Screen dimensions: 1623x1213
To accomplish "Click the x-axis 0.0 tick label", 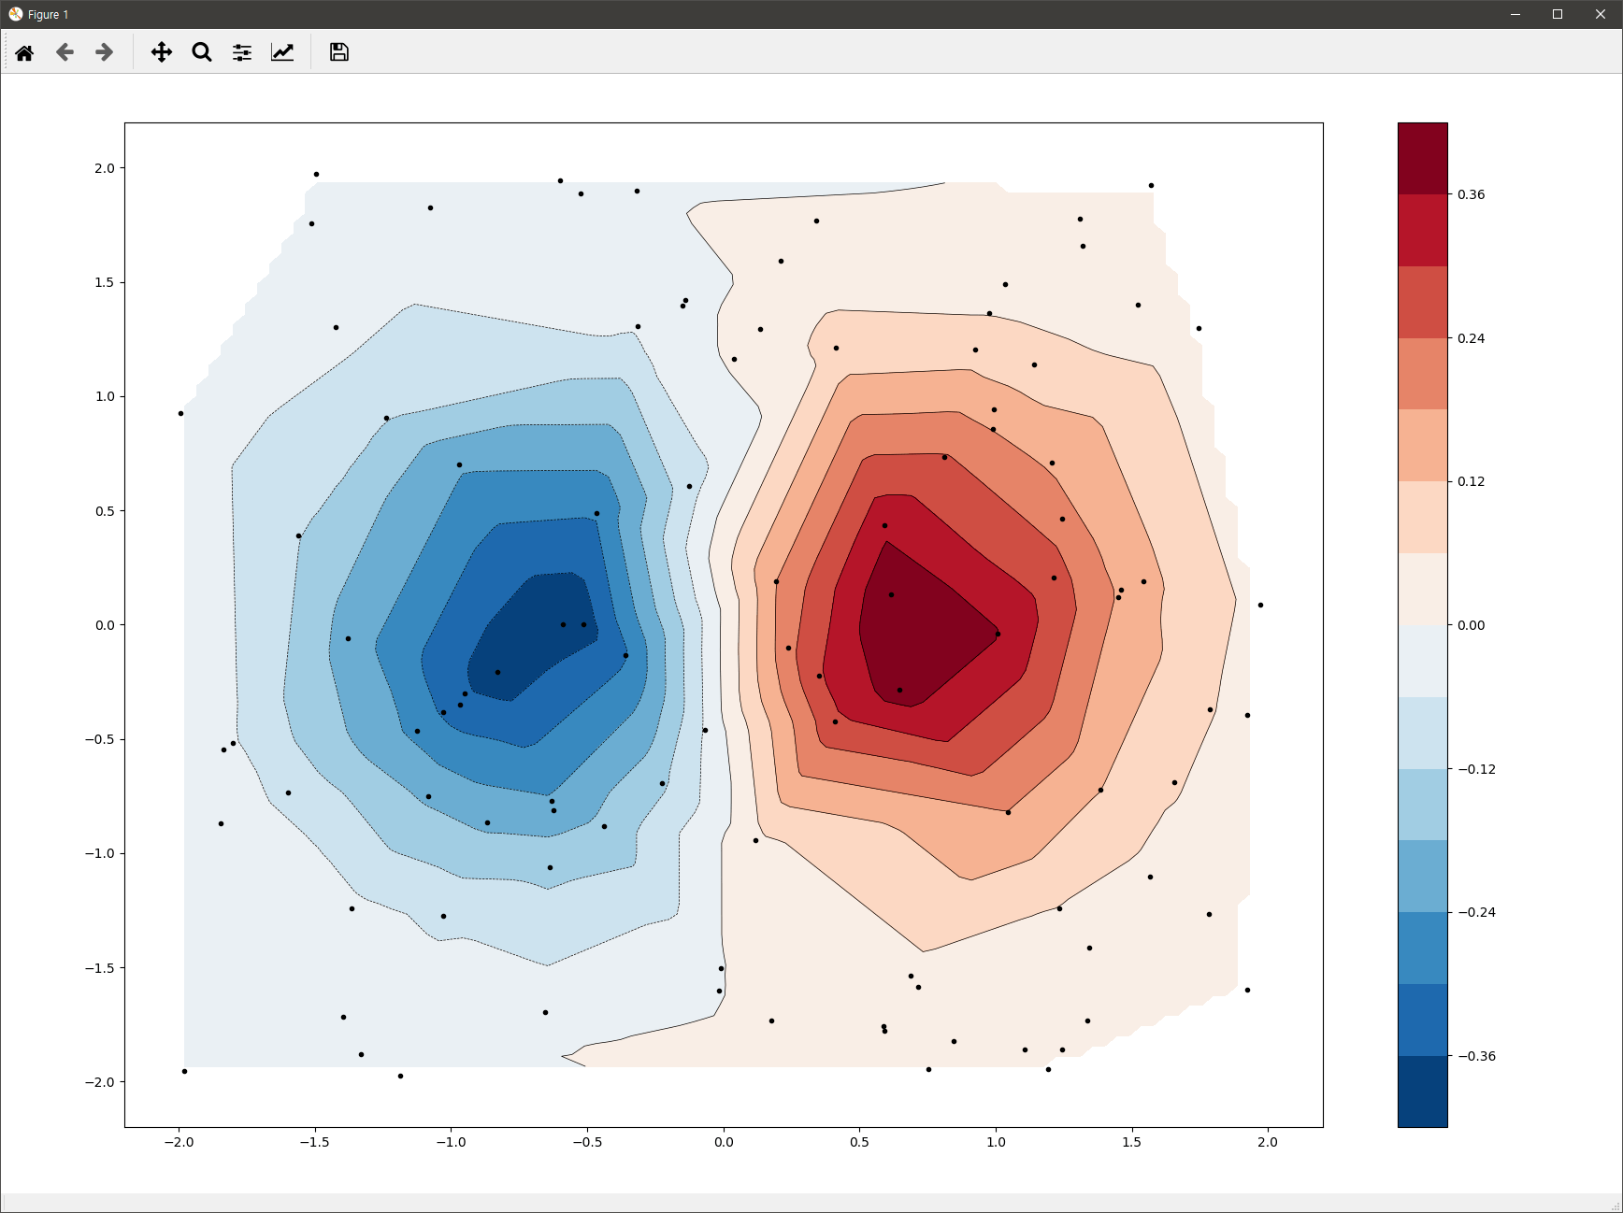I will pyautogui.click(x=724, y=1141).
